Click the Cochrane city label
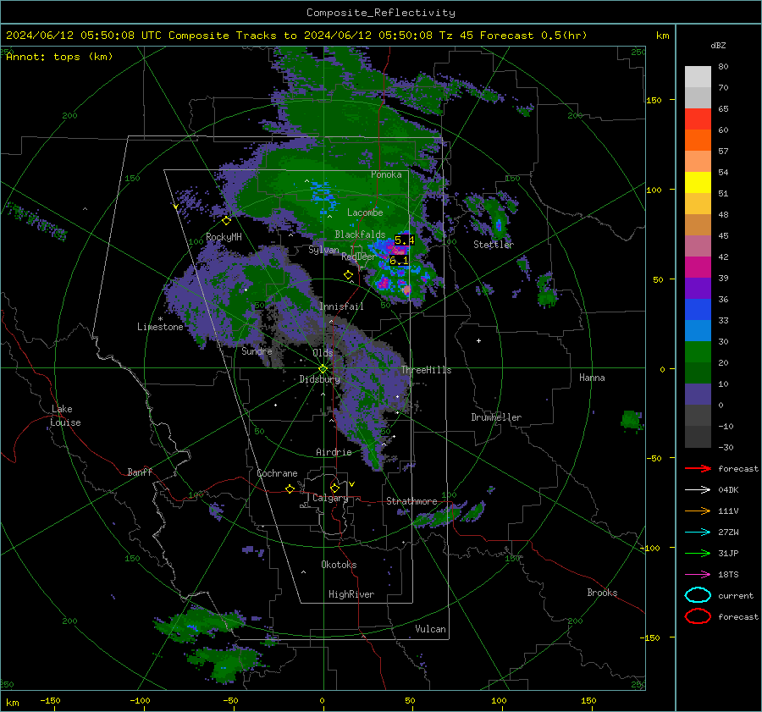Screen dimensions: 762x712 [x=277, y=473]
